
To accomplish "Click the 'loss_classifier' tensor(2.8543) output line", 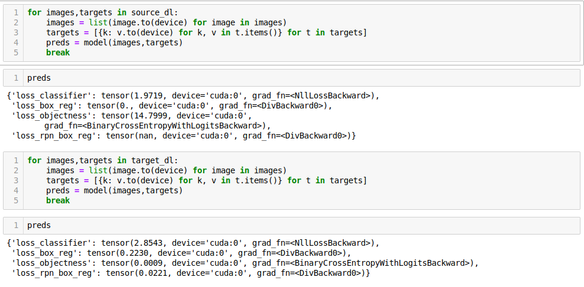I will pyautogui.click(x=193, y=243).
